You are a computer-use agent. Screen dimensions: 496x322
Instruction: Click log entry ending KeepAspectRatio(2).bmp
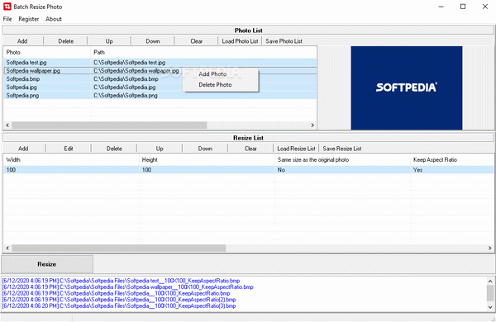click(x=119, y=300)
